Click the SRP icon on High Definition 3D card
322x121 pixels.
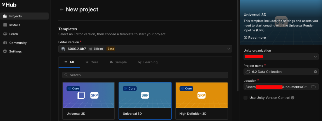tap(201, 95)
